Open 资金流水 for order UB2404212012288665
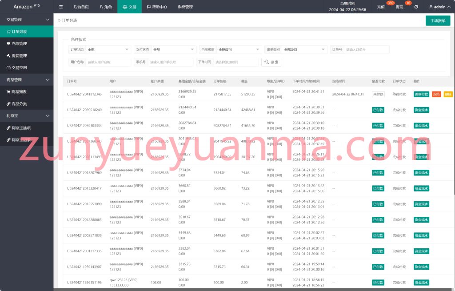 tap(421, 219)
